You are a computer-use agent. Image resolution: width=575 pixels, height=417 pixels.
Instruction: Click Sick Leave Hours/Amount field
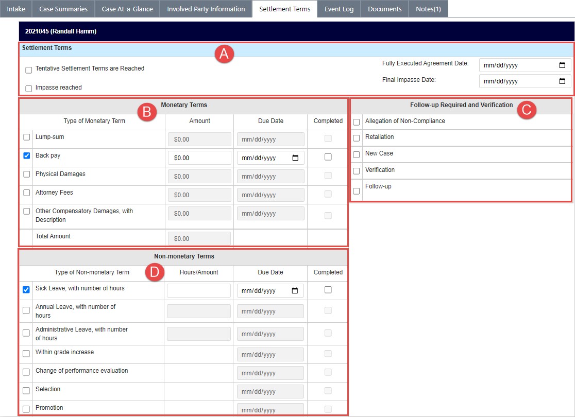pyautogui.click(x=199, y=290)
